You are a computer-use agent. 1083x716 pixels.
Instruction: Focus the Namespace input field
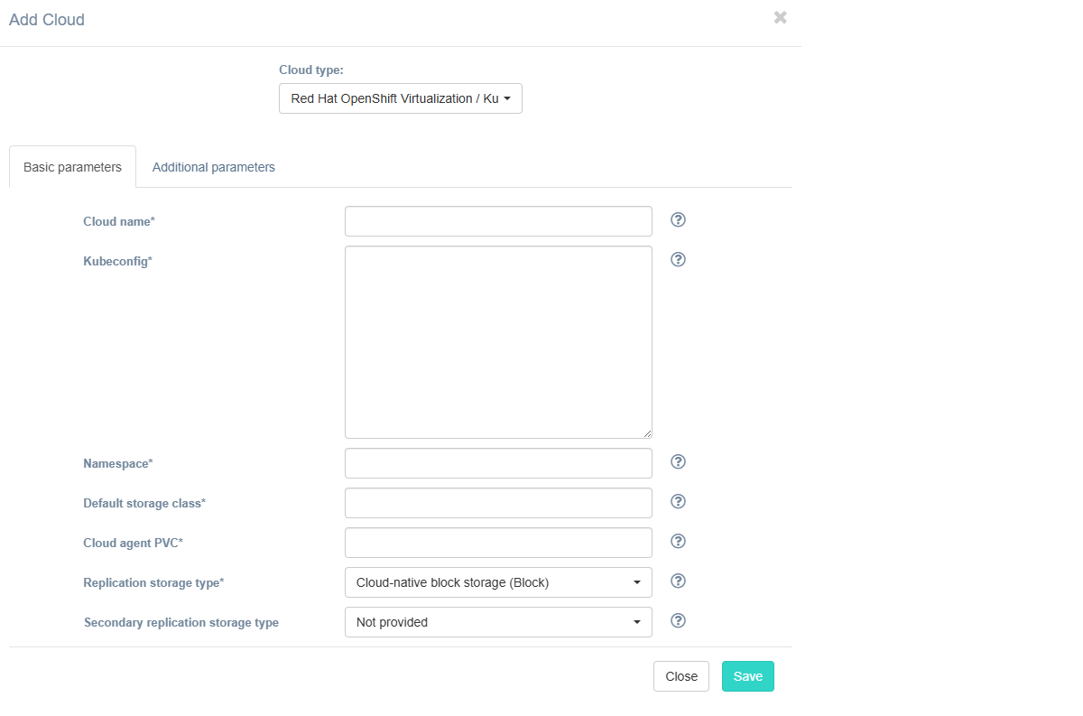point(498,463)
